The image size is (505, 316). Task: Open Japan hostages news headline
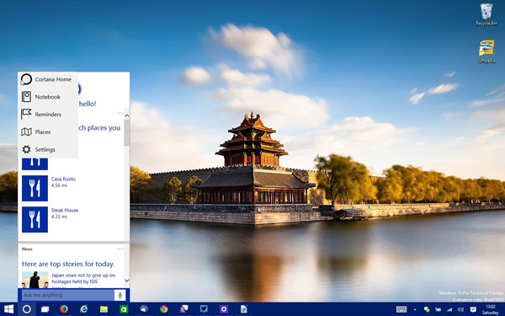click(x=83, y=278)
